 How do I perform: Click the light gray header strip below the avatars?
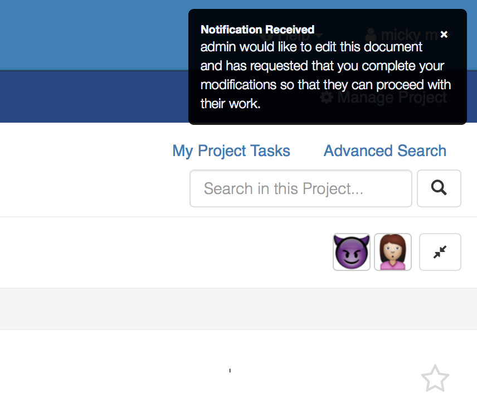pyautogui.click(x=238, y=309)
